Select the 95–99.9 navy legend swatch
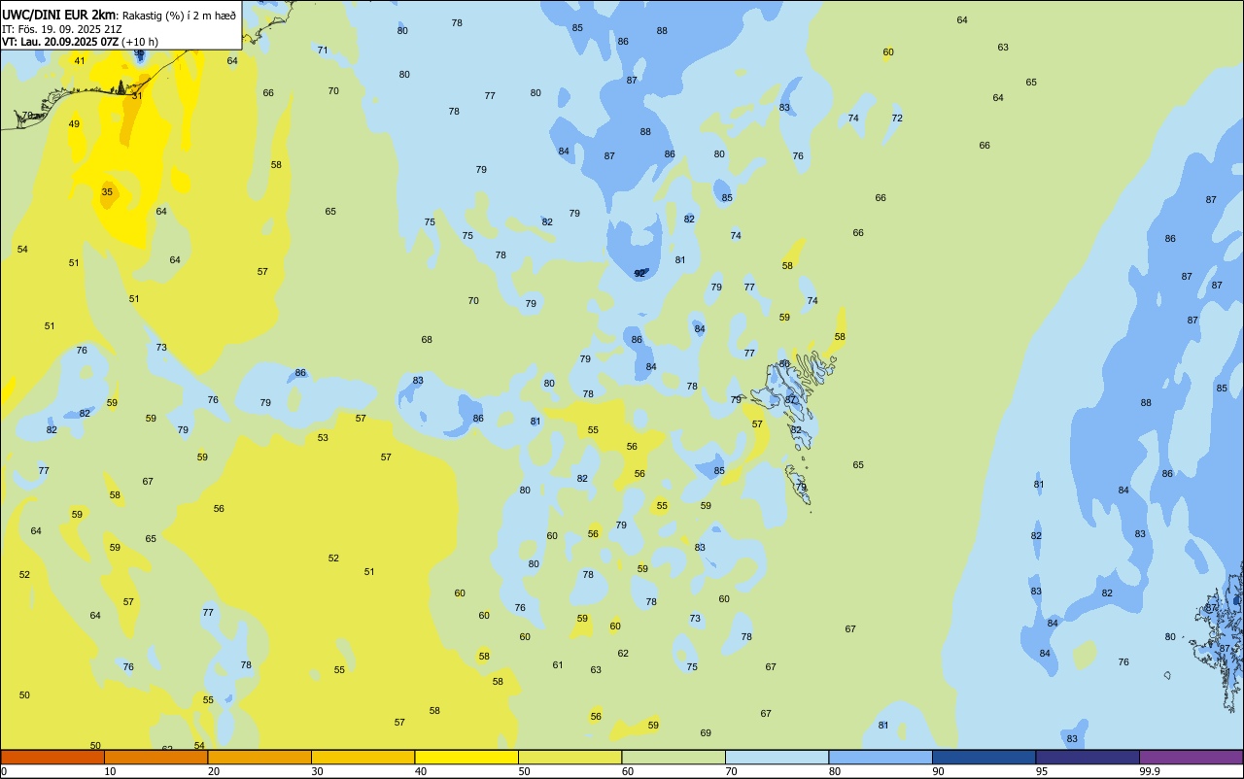Image resolution: width=1244 pixels, height=779 pixels. [x=1088, y=757]
